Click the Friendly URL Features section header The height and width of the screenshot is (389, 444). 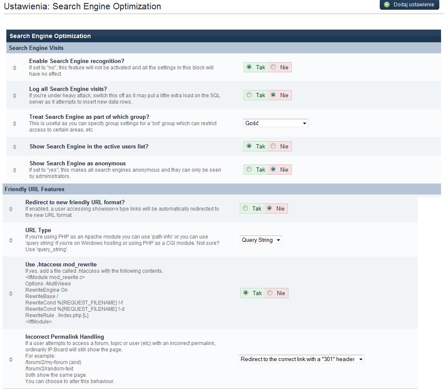pyautogui.click(x=35, y=189)
